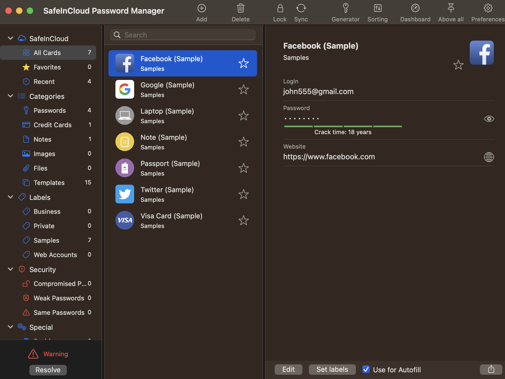The width and height of the screenshot is (505, 379).
Task: Click the Twitter bird icon
Action: click(x=125, y=194)
